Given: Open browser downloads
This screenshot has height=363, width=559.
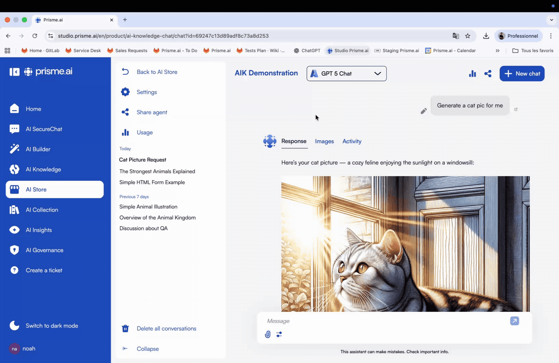Looking at the screenshot, I should pos(486,36).
